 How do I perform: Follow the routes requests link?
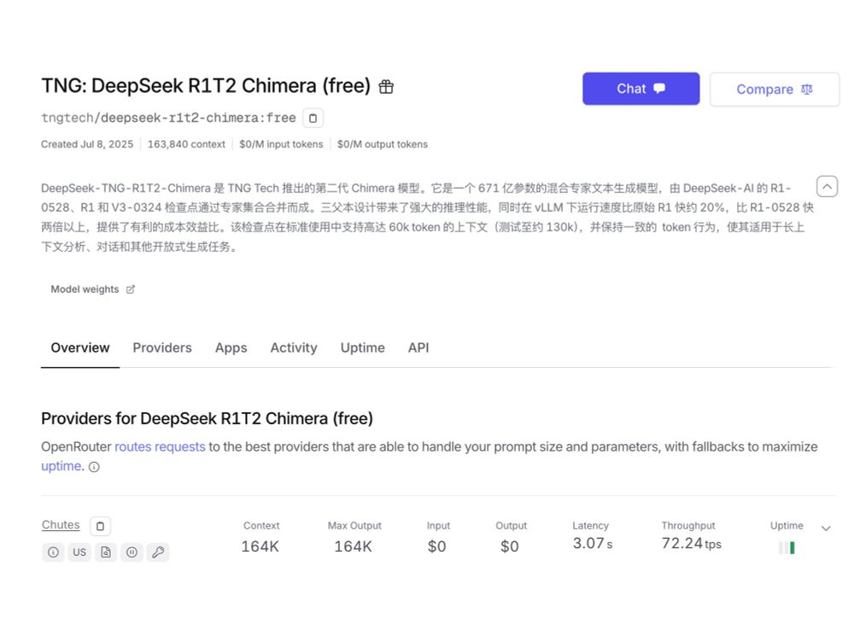[x=160, y=447]
